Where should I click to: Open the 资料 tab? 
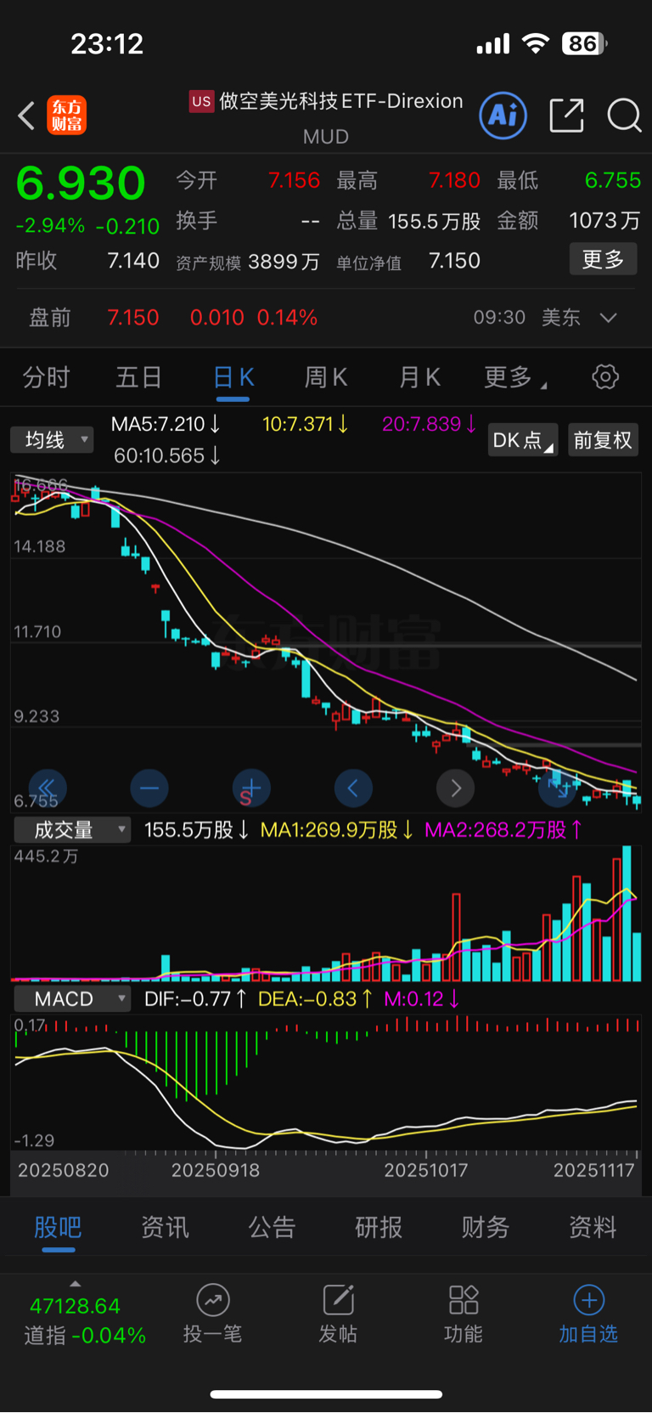pyautogui.click(x=593, y=1227)
